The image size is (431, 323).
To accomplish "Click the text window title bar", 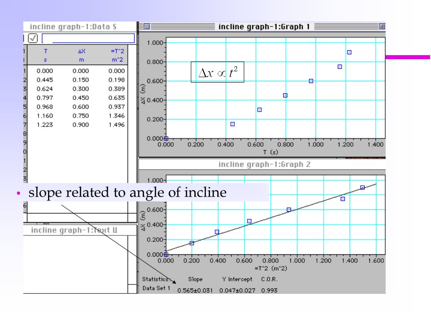I will [x=80, y=230].
